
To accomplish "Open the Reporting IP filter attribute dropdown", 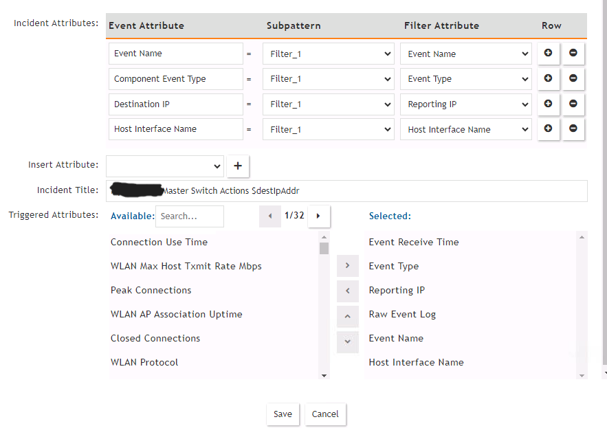I will point(466,104).
